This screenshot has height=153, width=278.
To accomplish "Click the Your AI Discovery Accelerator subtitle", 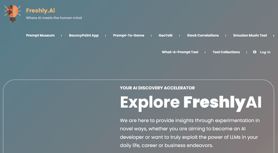I will coord(157,88).
